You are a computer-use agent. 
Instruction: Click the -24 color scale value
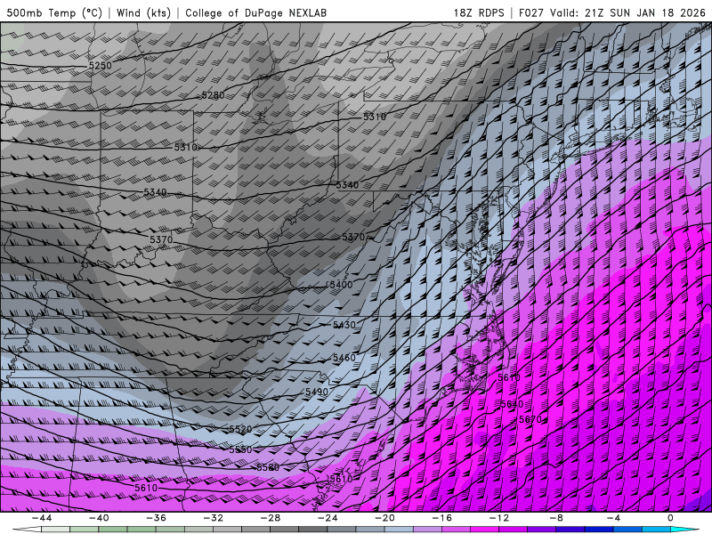[328, 518]
